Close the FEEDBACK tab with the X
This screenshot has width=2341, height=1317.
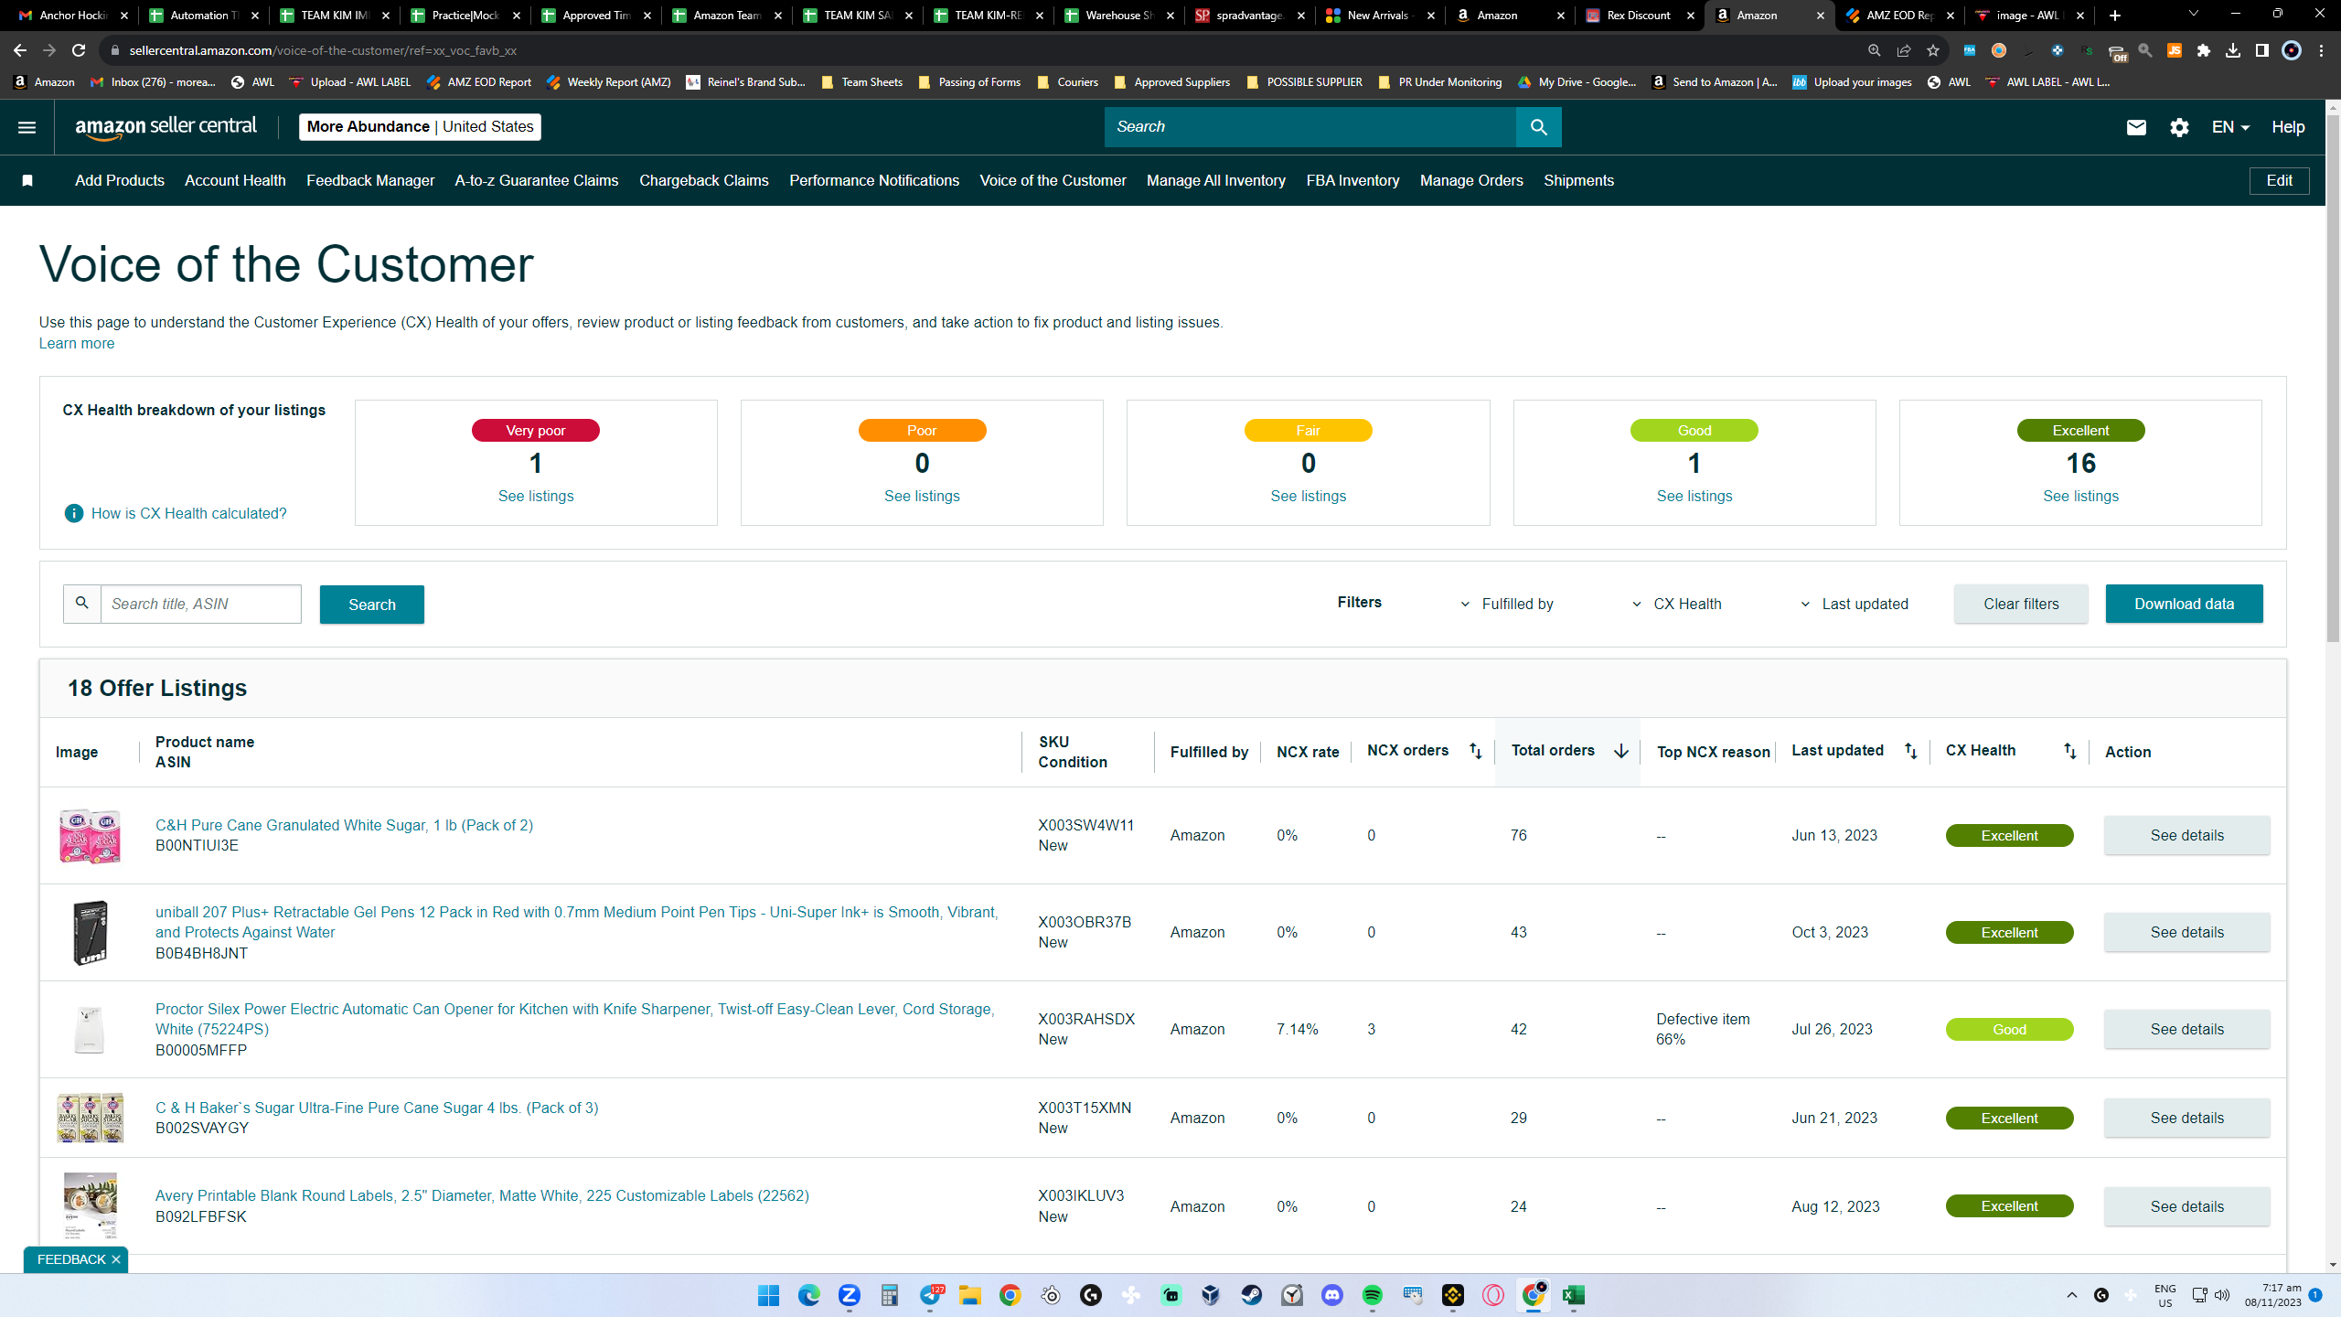[116, 1259]
